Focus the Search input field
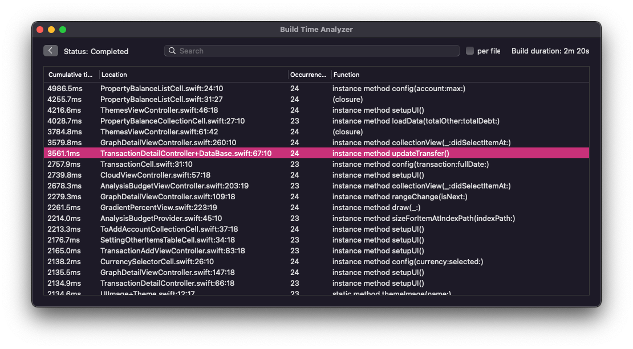Viewport: 633px width, 349px height. [312, 51]
